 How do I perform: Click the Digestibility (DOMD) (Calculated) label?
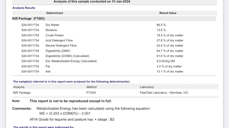[x=67, y=56]
